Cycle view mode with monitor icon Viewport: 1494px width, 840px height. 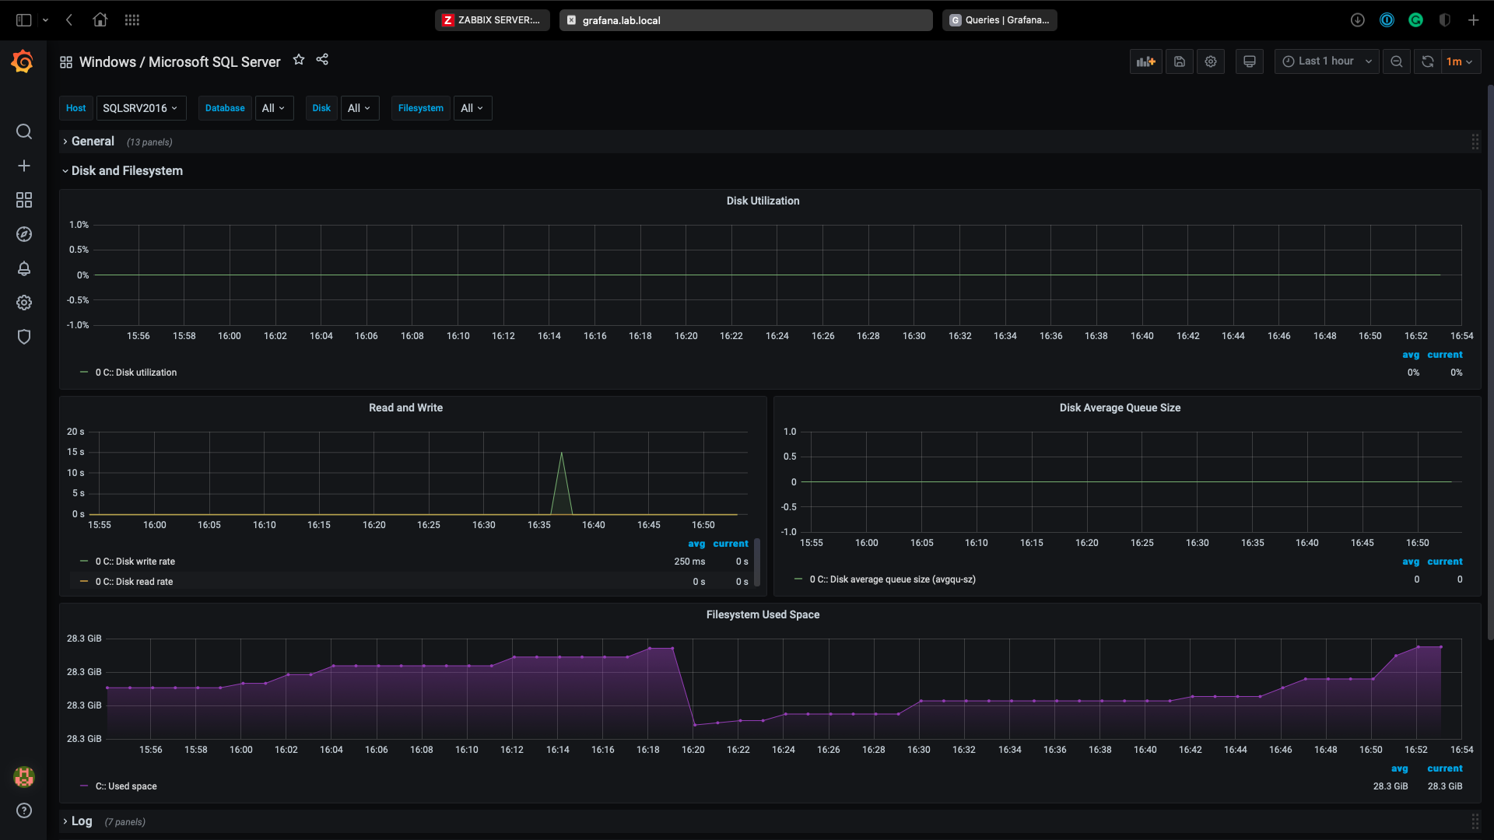(x=1249, y=61)
